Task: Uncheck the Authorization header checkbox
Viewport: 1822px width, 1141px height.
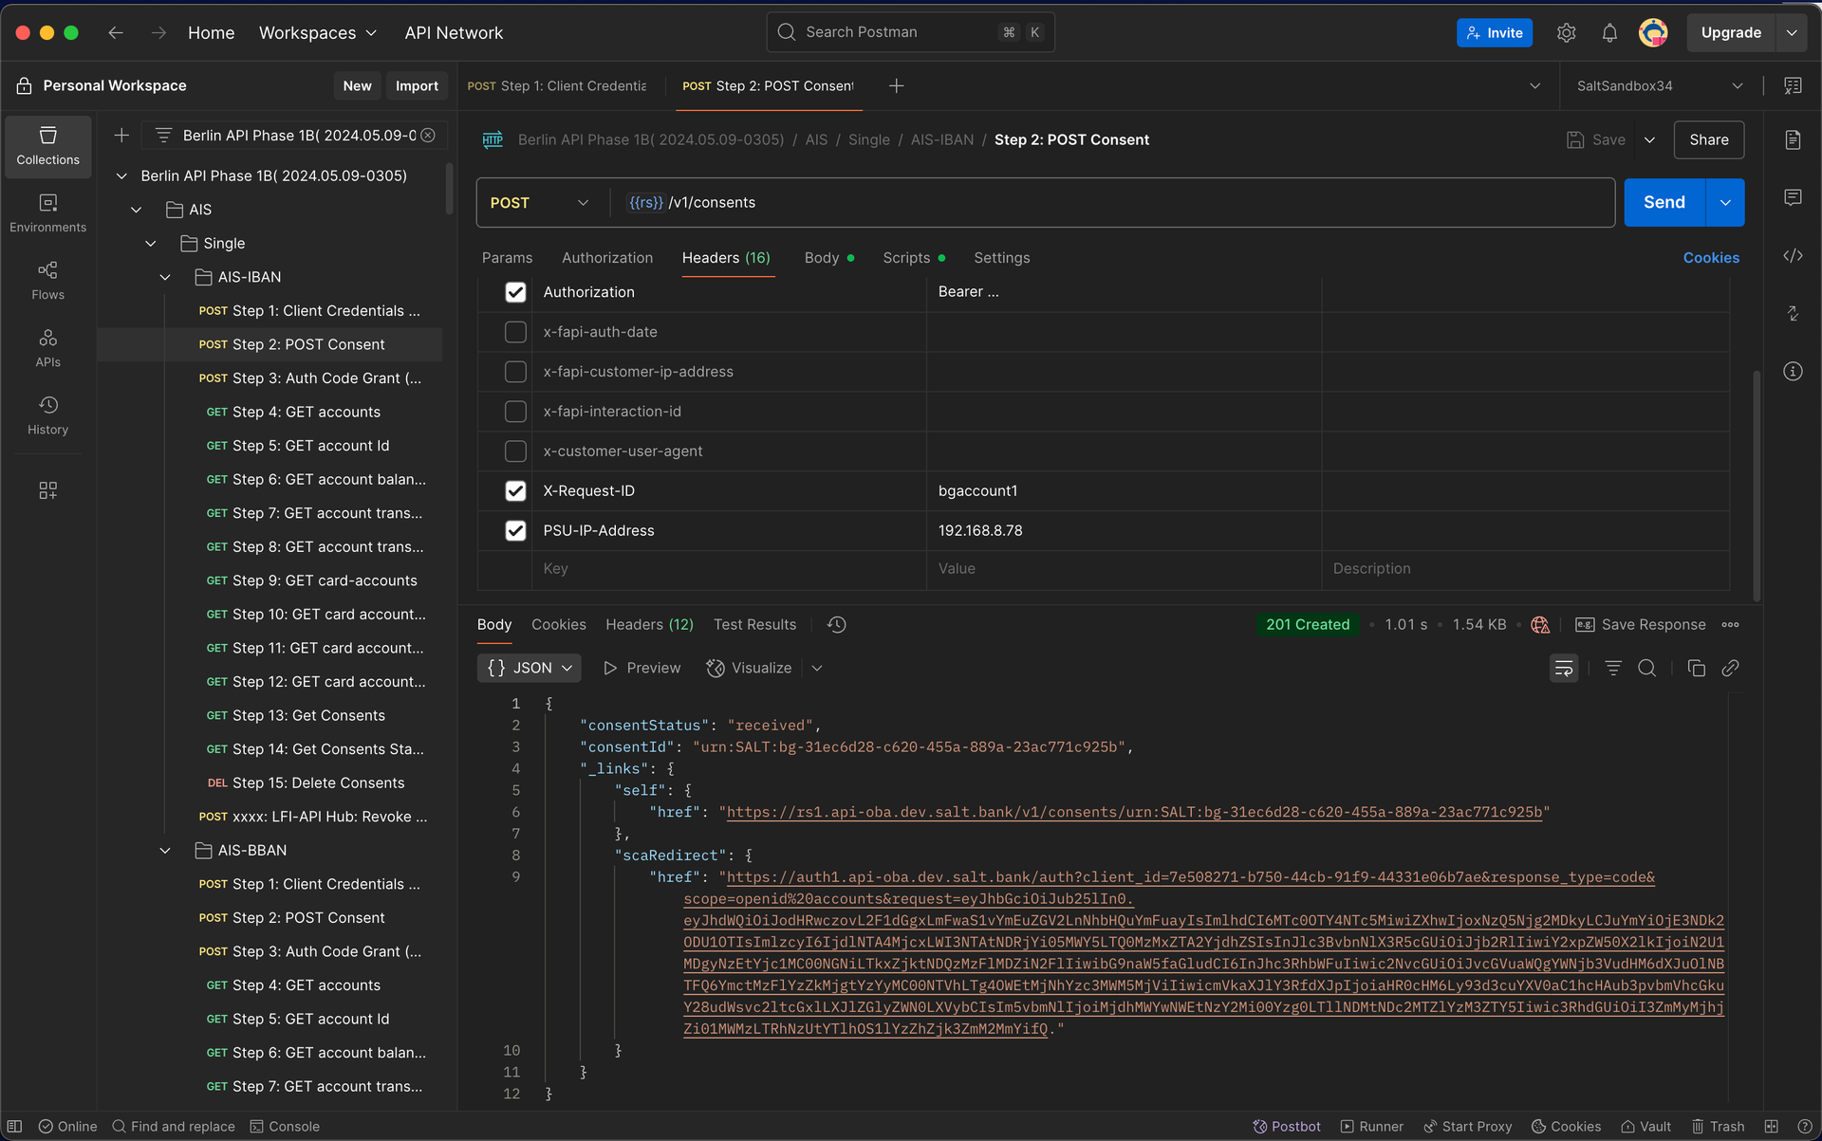Action: pyautogui.click(x=515, y=292)
